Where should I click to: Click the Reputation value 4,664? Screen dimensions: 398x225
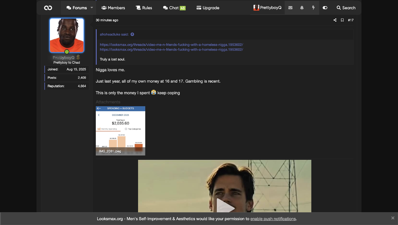82,86
